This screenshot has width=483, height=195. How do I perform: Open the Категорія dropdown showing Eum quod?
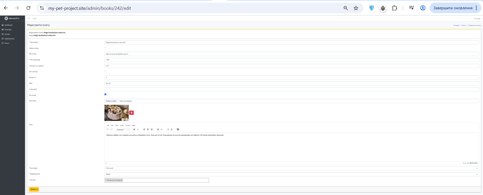291,168
